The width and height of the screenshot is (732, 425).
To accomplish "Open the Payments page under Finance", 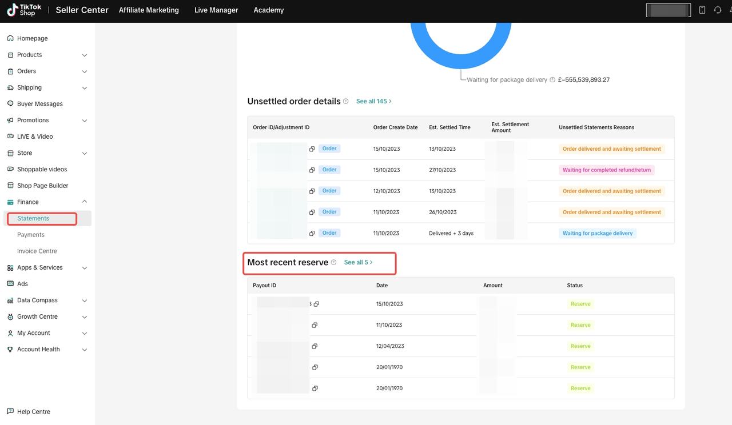I will pyautogui.click(x=31, y=235).
